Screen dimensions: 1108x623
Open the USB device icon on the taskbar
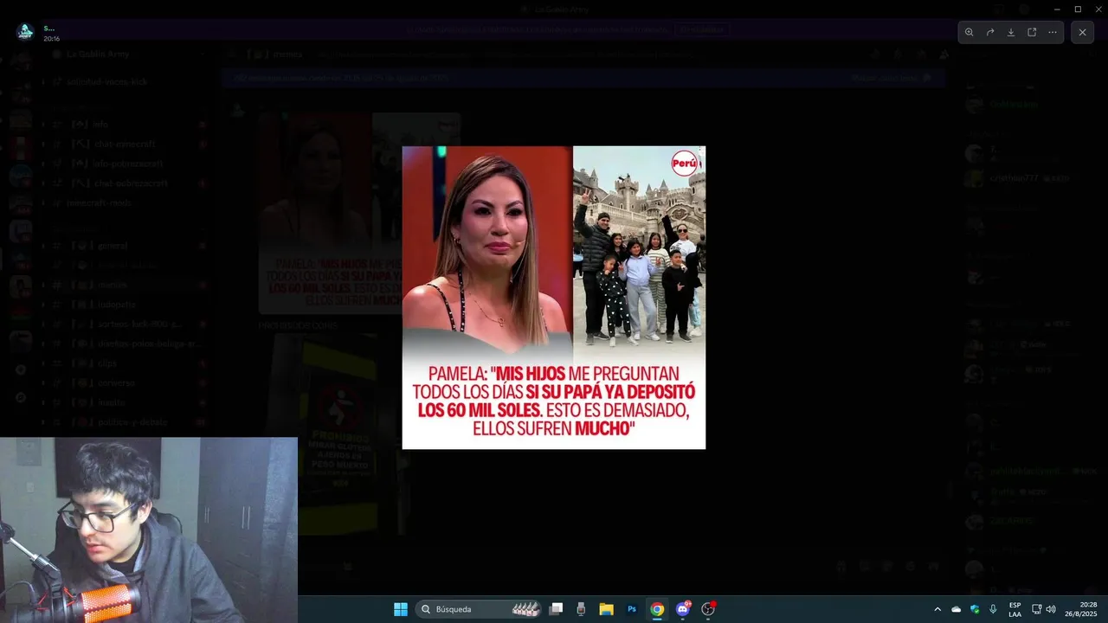pos(581,609)
